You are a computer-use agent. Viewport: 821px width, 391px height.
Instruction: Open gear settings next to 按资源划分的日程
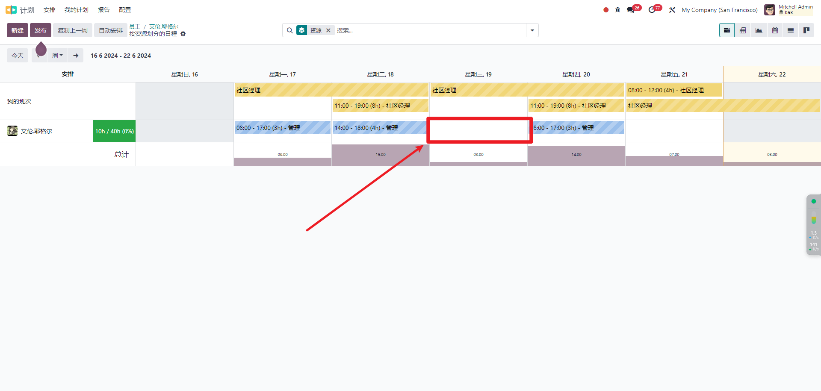tap(183, 34)
